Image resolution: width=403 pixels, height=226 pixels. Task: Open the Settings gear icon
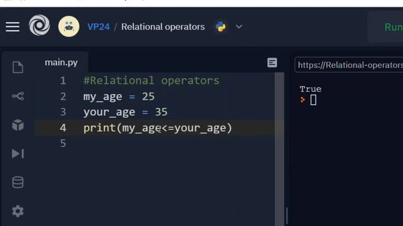[x=18, y=211]
